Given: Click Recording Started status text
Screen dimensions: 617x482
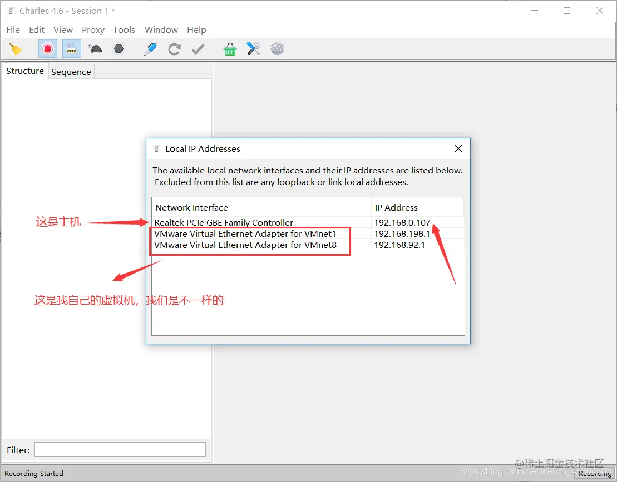Looking at the screenshot, I should click(34, 473).
